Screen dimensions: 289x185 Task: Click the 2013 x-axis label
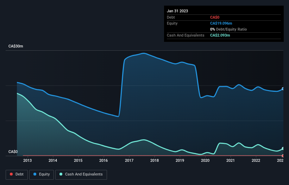click(27, 160)
